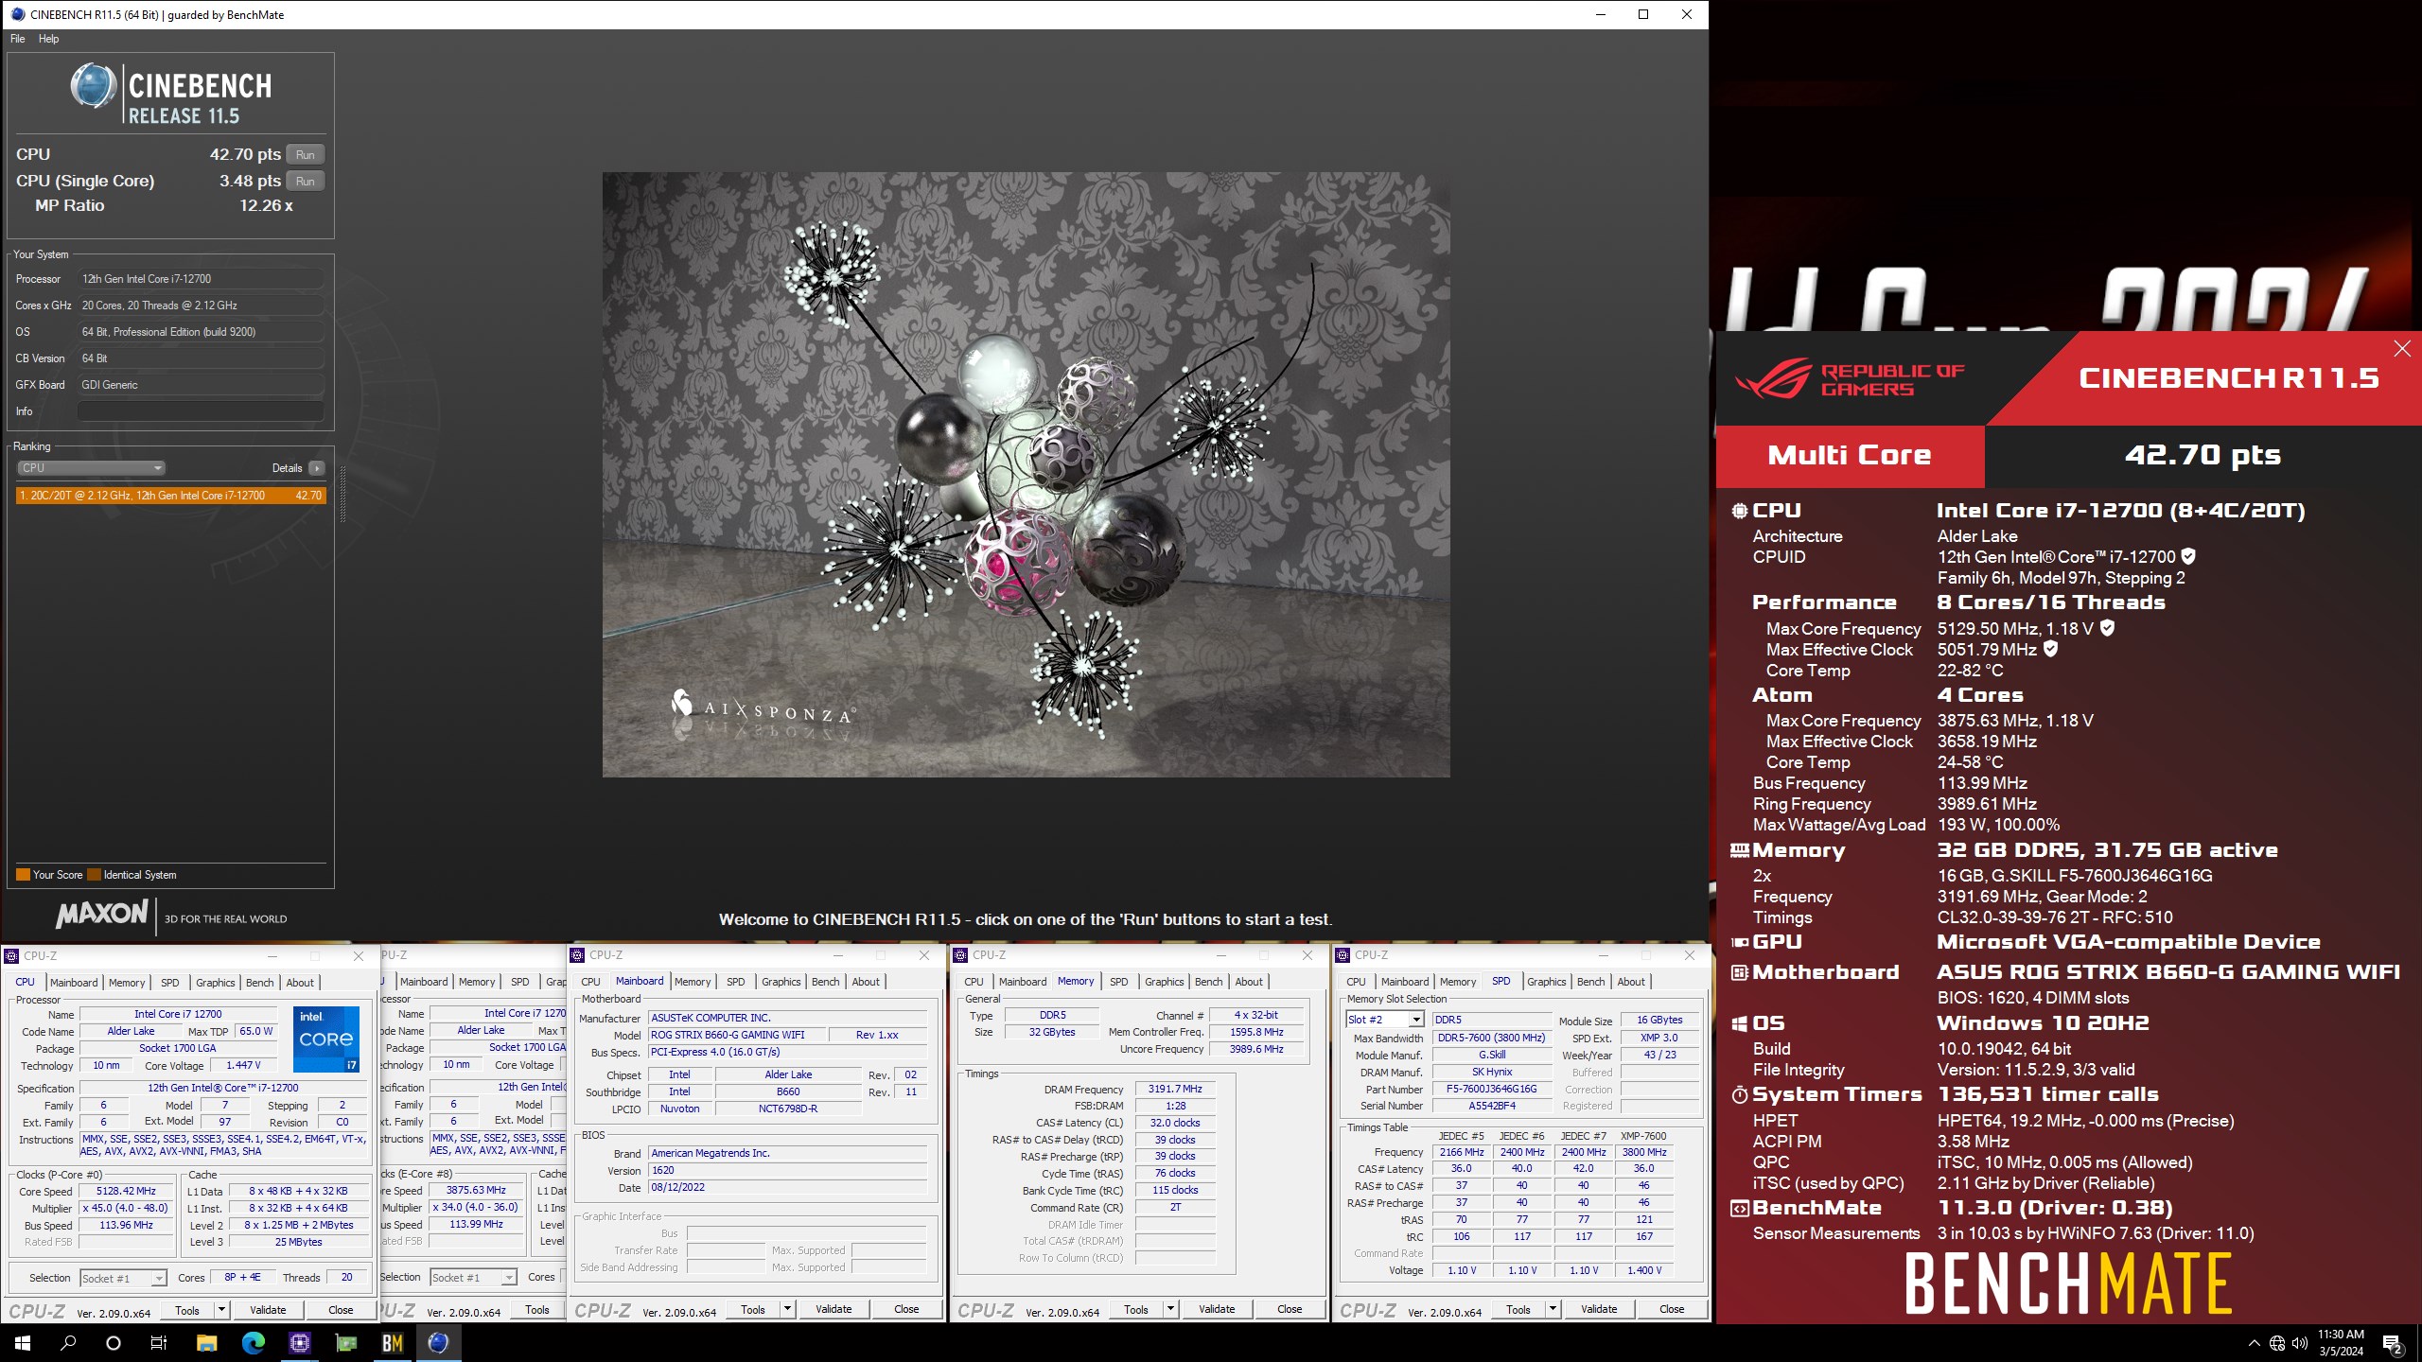Open Selection Socket #1 dropdown in CPU tab window
The height and width of the screenshot is (1362, 2422).
pyautogui.click(x=123, y=1278)
